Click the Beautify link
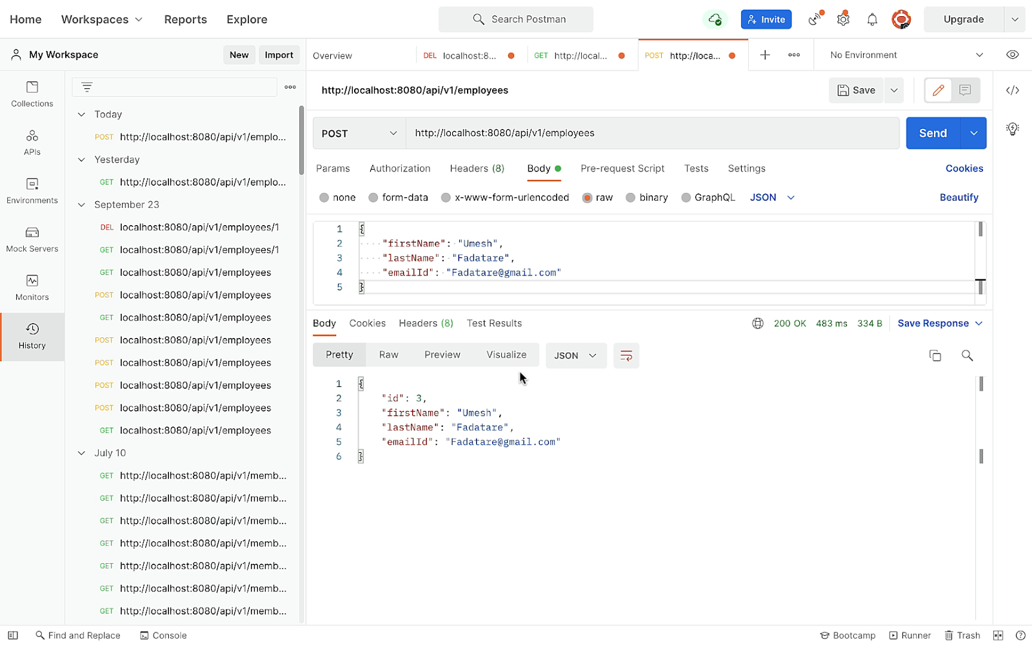 [x=958, y=197]
